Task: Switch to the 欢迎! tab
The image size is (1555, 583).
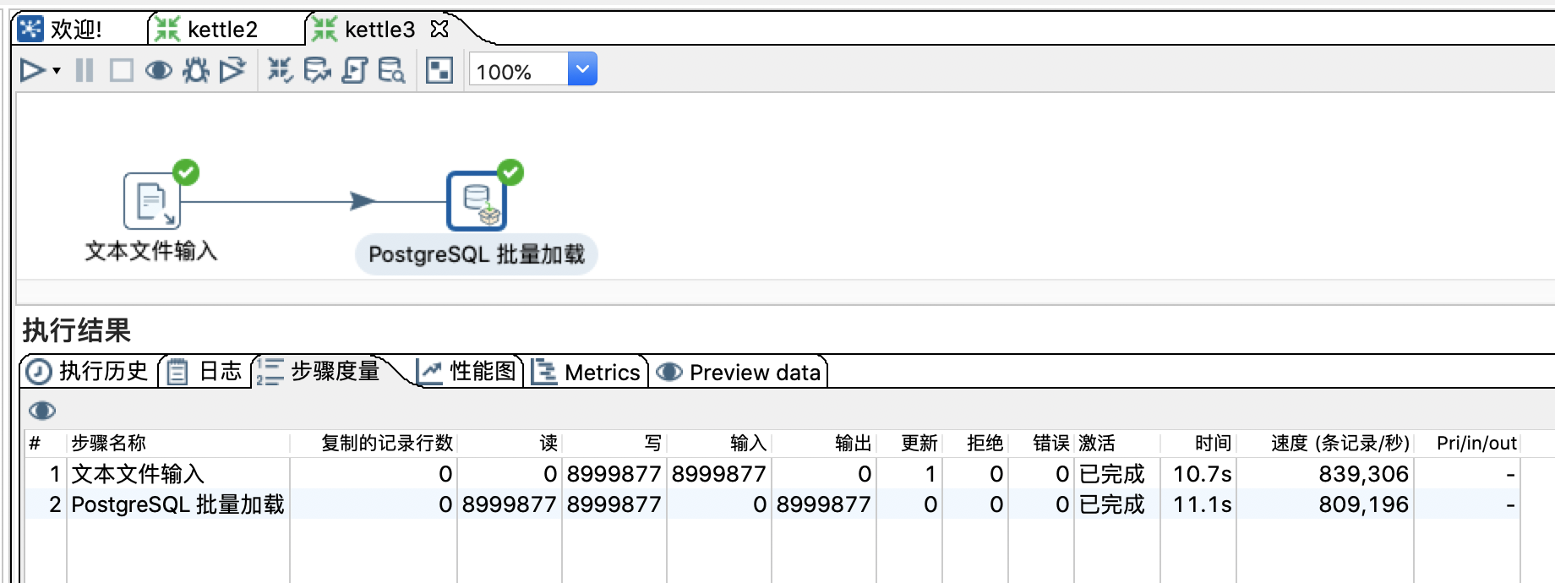Action: click(x=76, y=30)
